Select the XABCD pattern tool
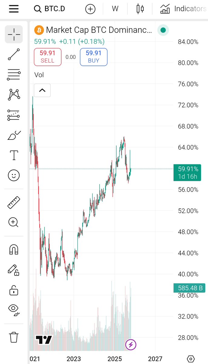Screen dimensions: 208x364 point(14,95)
